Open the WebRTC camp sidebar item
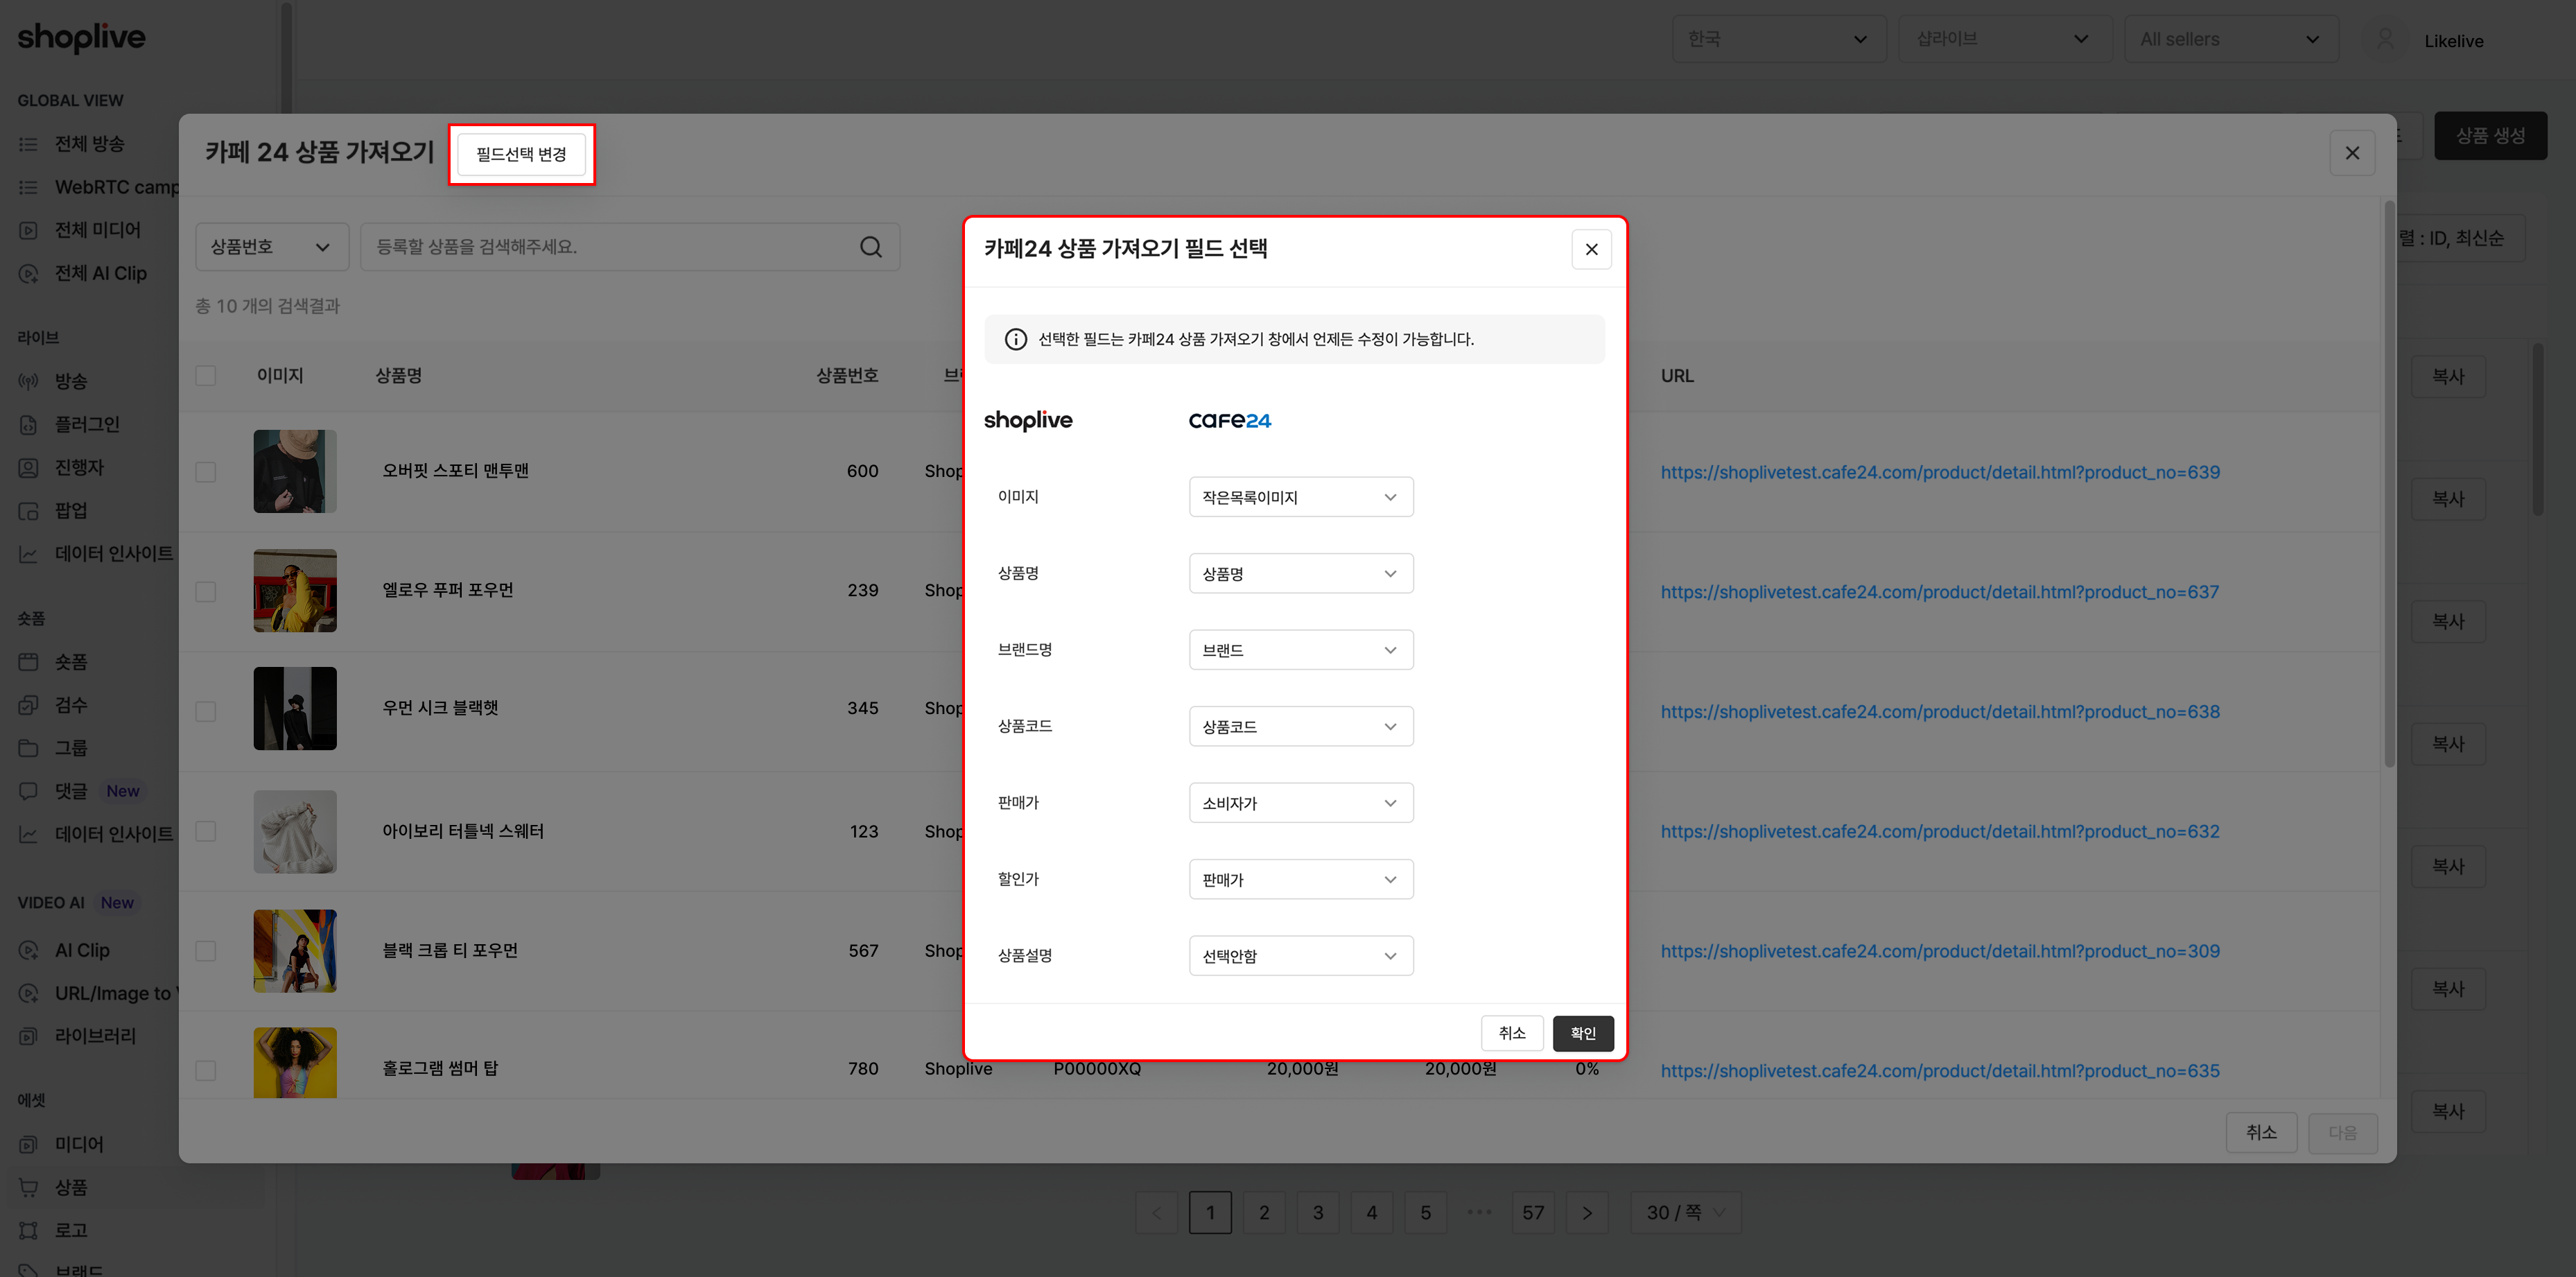Image resolution: width=2576 pixels, height=1277 pixels. [116, 187]
